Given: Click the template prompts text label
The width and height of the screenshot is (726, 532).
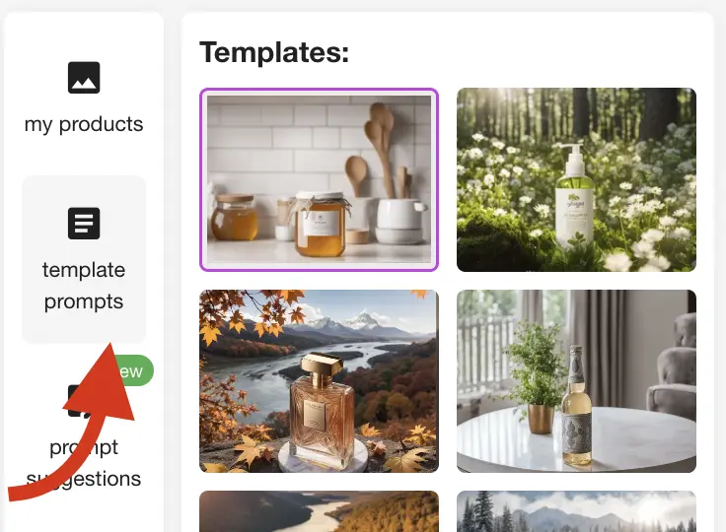Looking at the screenshot, I should (84, 286).
